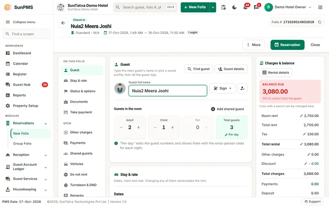Click Find guest button
This screenshot has width=329, height=206.
[x=198, y=69]
